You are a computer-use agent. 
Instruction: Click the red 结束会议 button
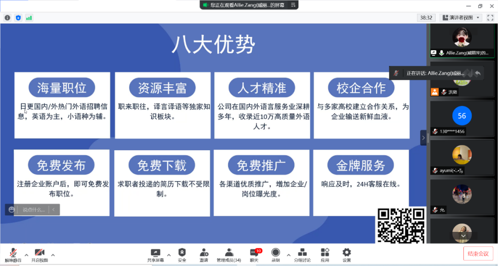point(478,254)
